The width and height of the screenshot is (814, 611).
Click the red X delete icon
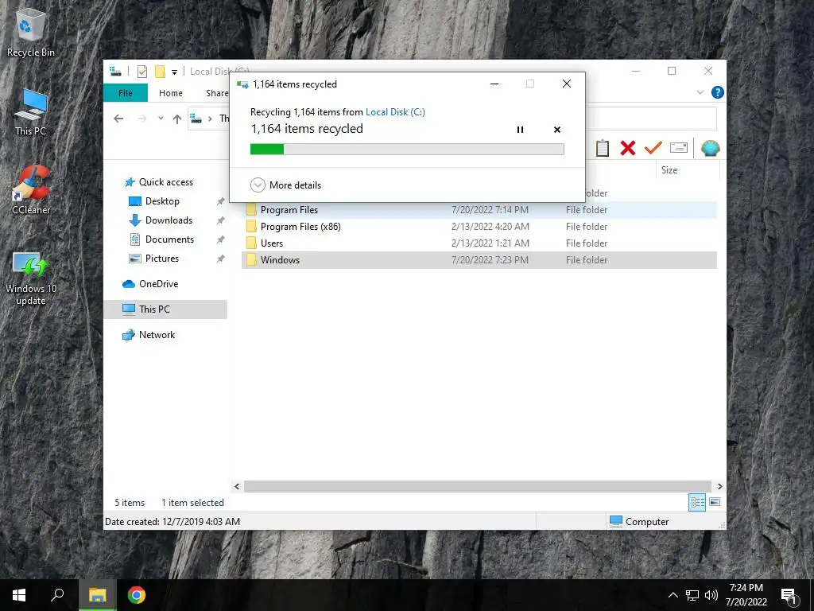point(628,148)
